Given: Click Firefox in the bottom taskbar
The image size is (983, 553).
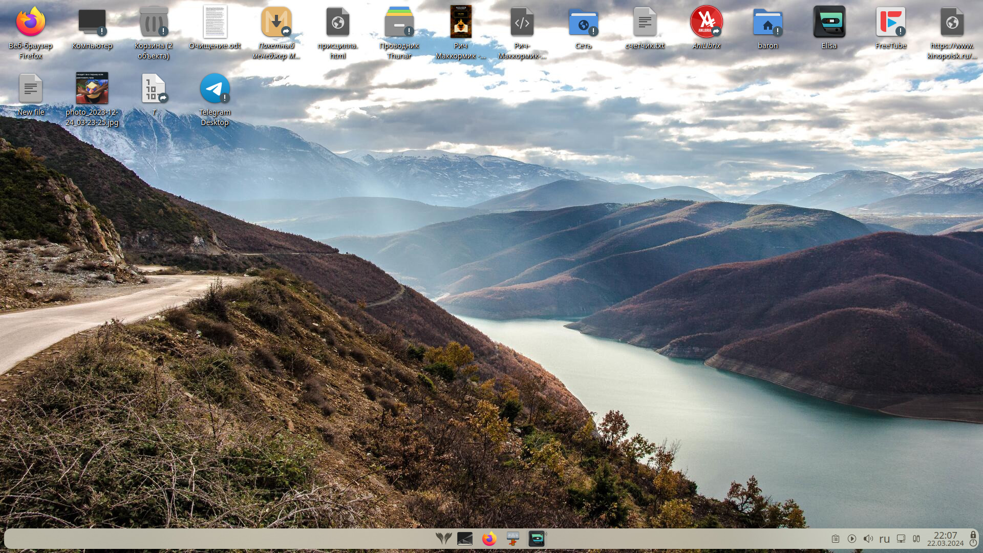Looking at the screenshot, I should click(x=489, y=539).
